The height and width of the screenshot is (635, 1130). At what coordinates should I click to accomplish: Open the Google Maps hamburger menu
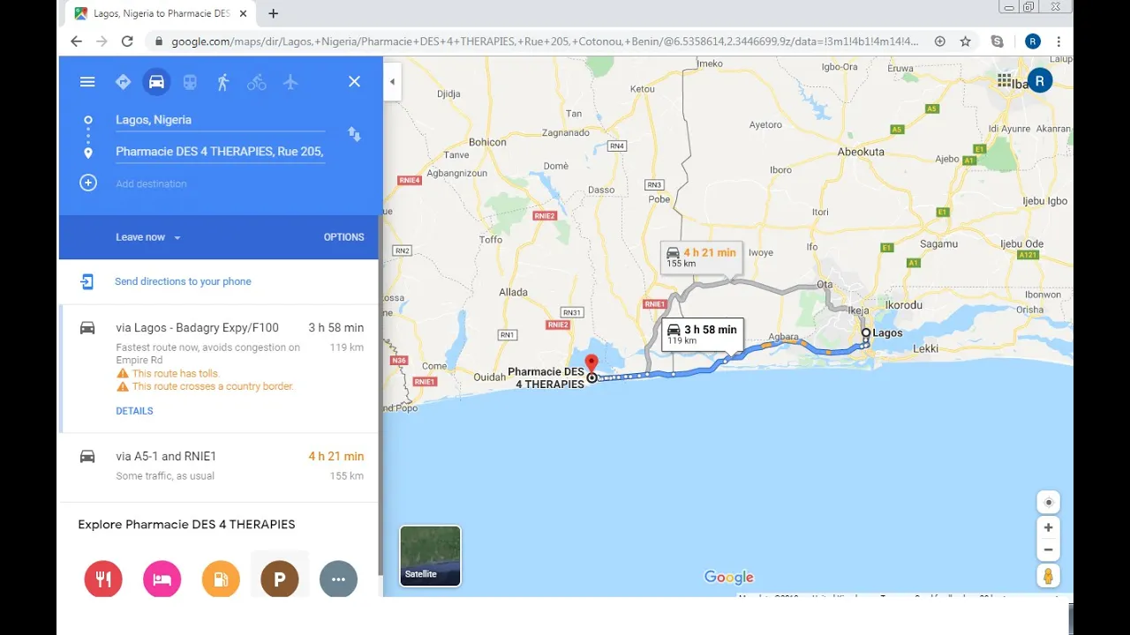pos(87,82)
